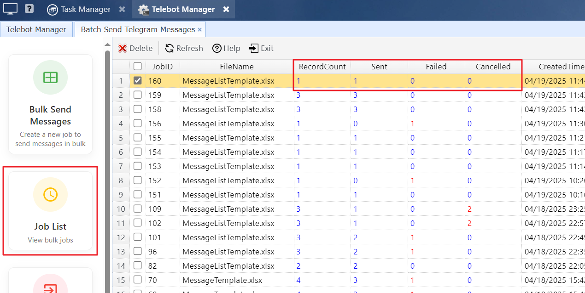Toggle the select-all checkbox in the table header
Screen dimensions: 585x293
137,67
